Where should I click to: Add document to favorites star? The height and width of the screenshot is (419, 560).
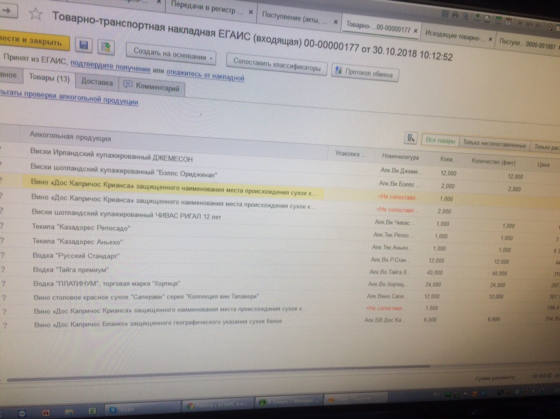click(35, 14)
